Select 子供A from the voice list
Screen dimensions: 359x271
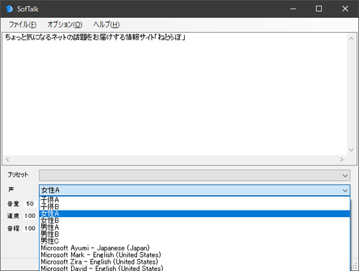(x=195, y=200)
